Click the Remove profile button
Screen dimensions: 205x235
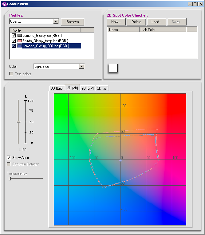73,22
